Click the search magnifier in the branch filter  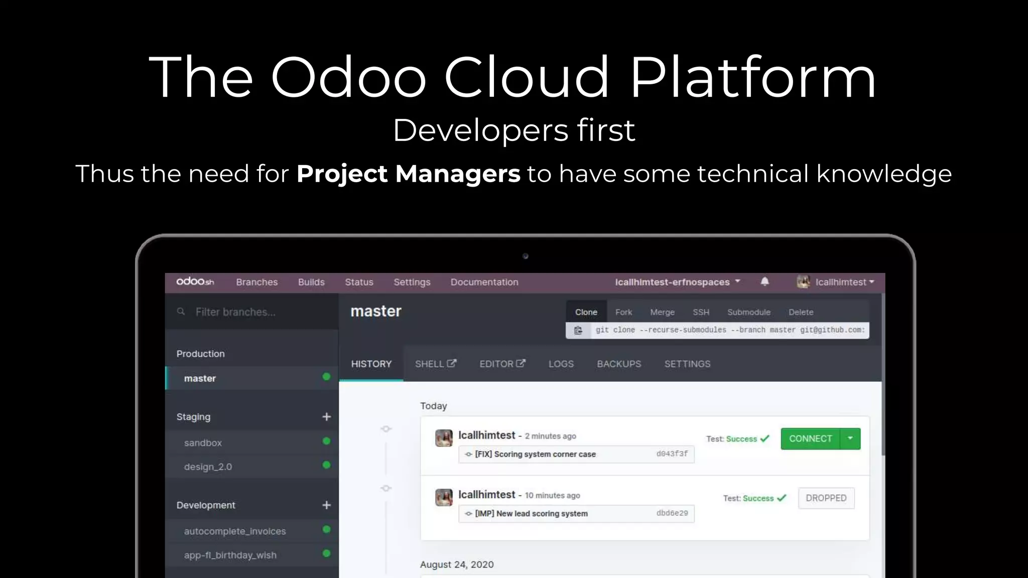click(181, 312)
